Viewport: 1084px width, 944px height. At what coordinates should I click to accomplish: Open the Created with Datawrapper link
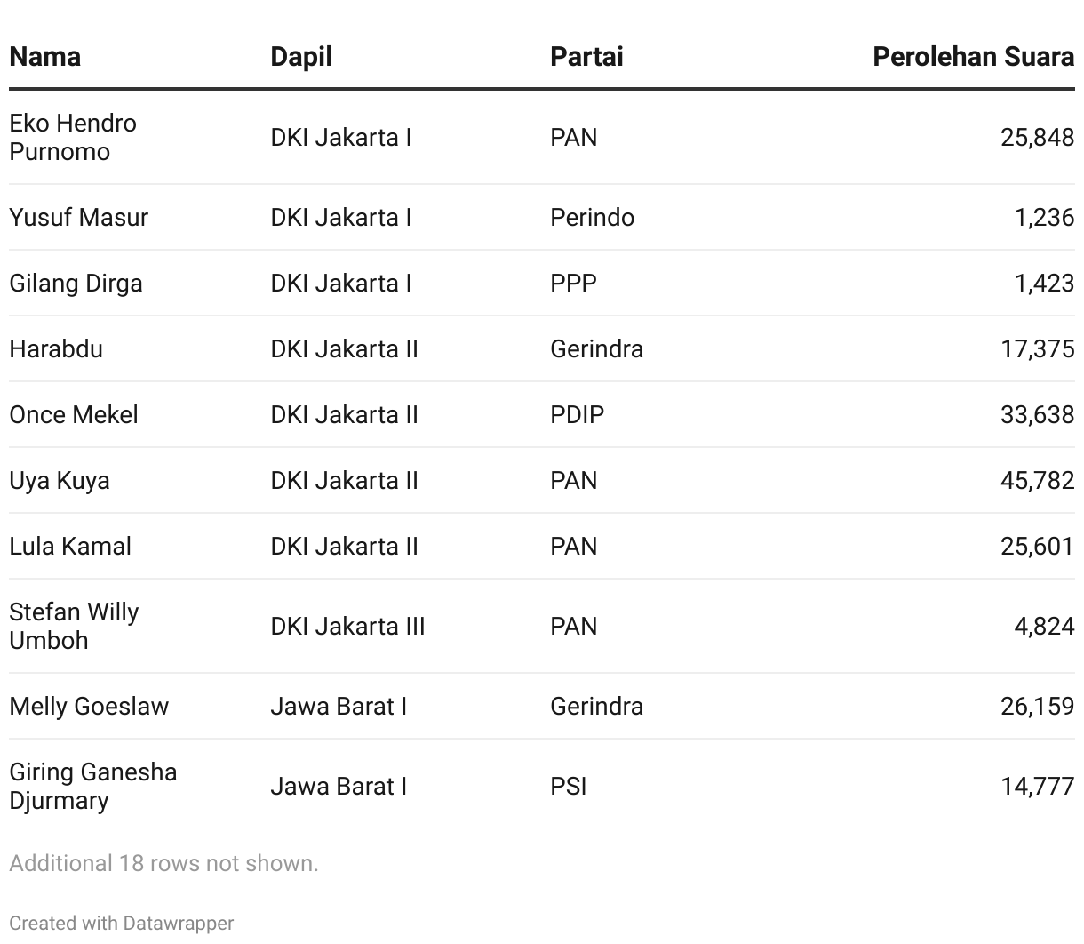pos(122,923)
